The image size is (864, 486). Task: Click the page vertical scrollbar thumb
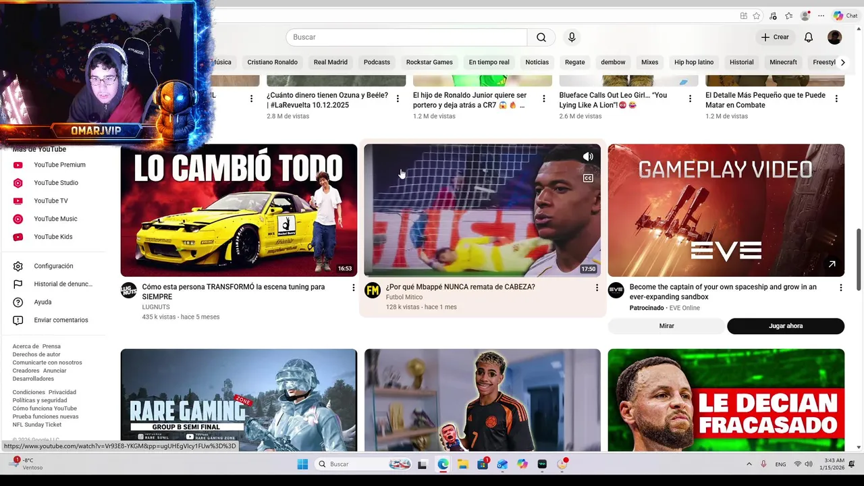pyautogui.click(x=859, y=260)
